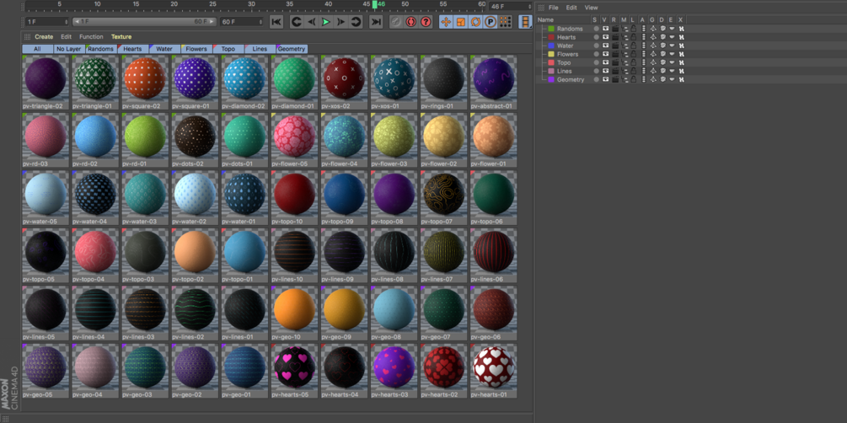Select the pv-hearts-01 material thumbnail
The width and height of the screenshot is (847, 423).
pos(493,371)
